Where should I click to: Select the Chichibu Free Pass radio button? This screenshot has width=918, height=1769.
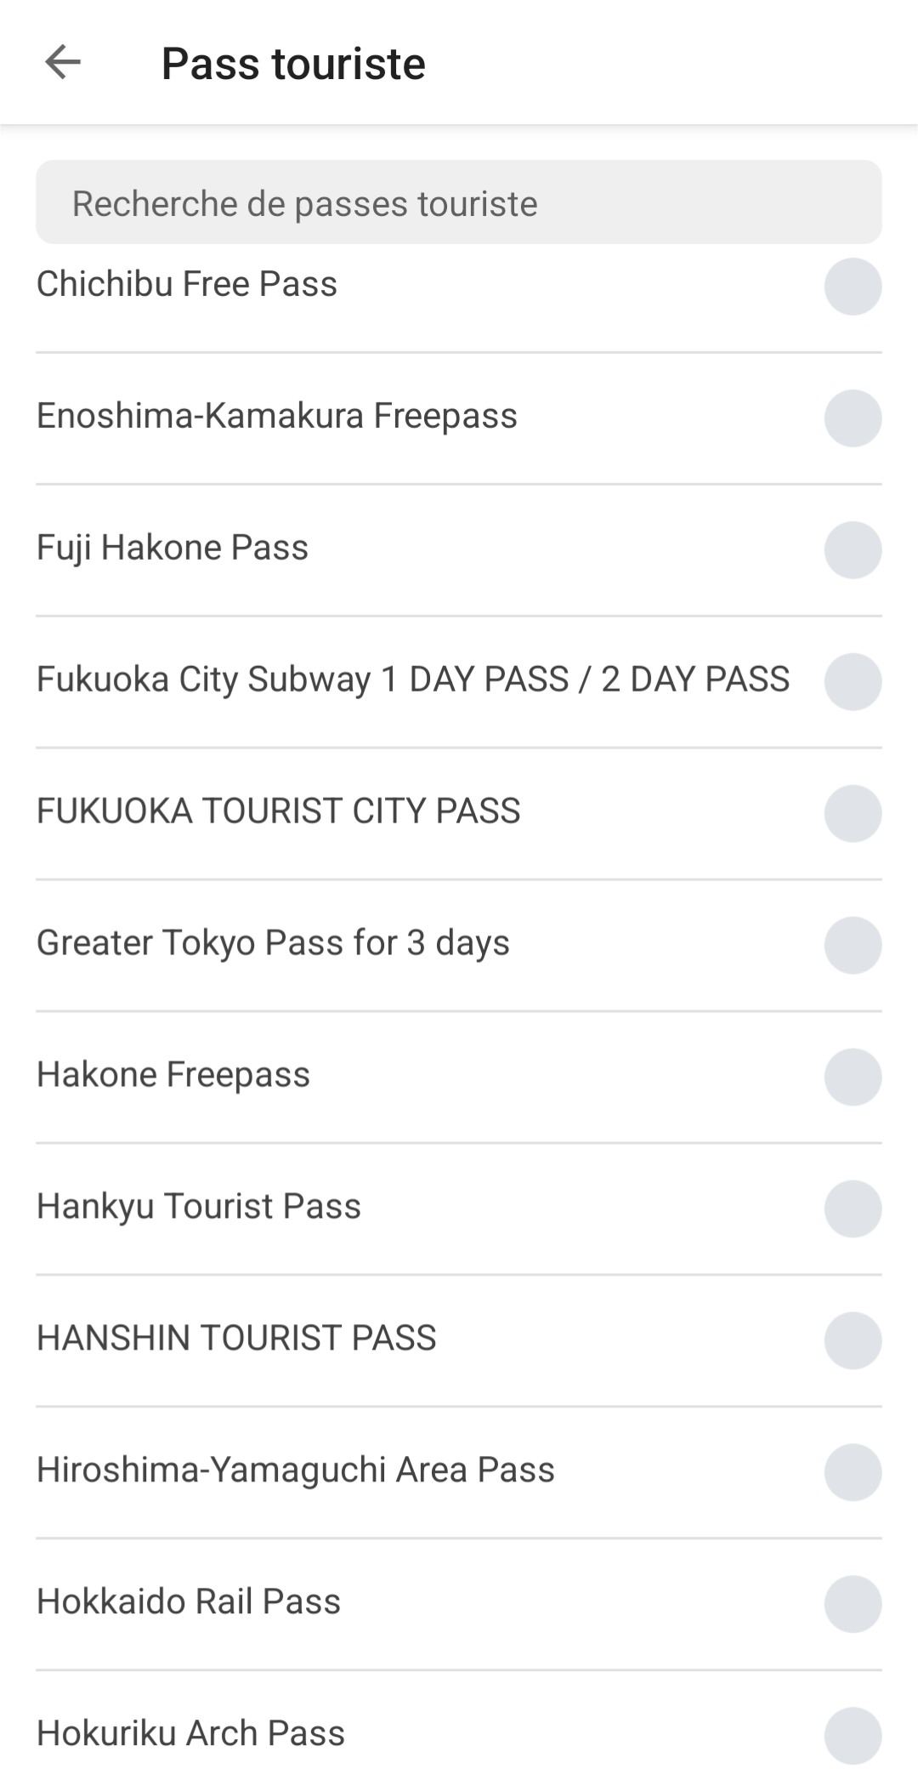[853, 287]
